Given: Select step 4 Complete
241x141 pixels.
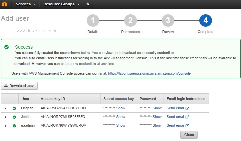Looking at the screenshot, I should click(x=206, y=20).
